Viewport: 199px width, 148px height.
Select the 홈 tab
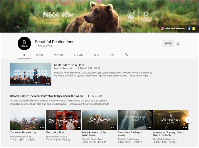24,55
